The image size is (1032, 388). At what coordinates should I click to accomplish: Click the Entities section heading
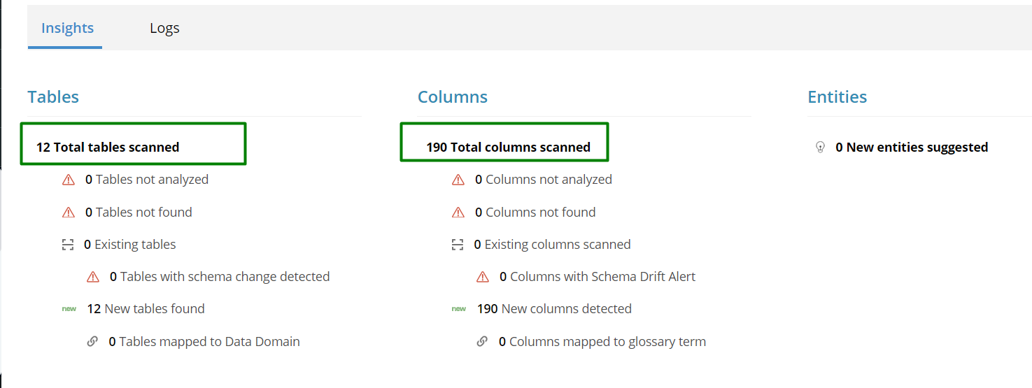(x=837, y=97)
